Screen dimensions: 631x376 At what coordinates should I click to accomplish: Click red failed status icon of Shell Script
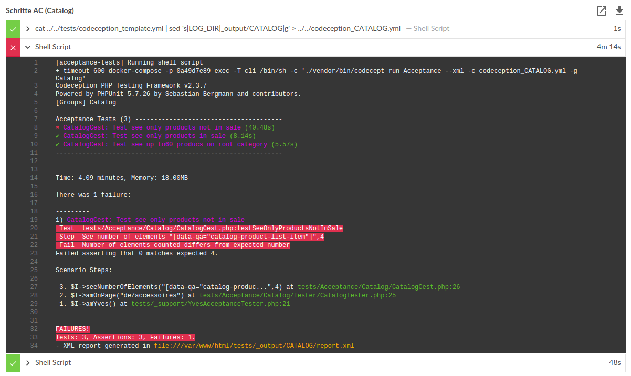[x=13, y=47]
